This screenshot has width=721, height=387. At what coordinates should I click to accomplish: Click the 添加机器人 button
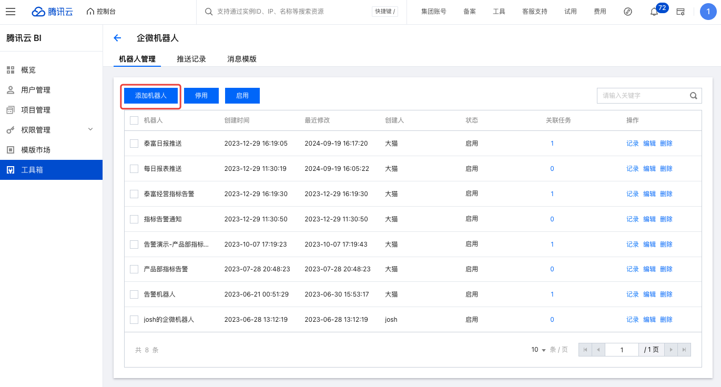tap(151, 96)
